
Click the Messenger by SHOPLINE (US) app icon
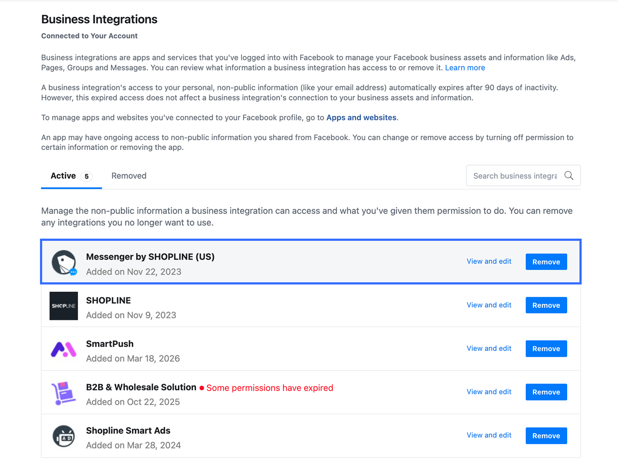click(64, 263)
